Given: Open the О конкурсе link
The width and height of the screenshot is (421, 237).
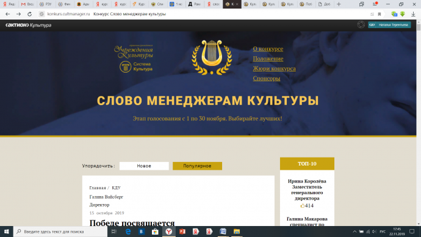Looking at the screenshot, I should coord(268,49).
